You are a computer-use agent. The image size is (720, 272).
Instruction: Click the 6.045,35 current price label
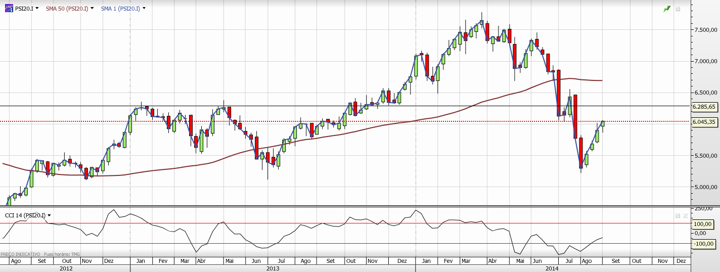(704, 122)
